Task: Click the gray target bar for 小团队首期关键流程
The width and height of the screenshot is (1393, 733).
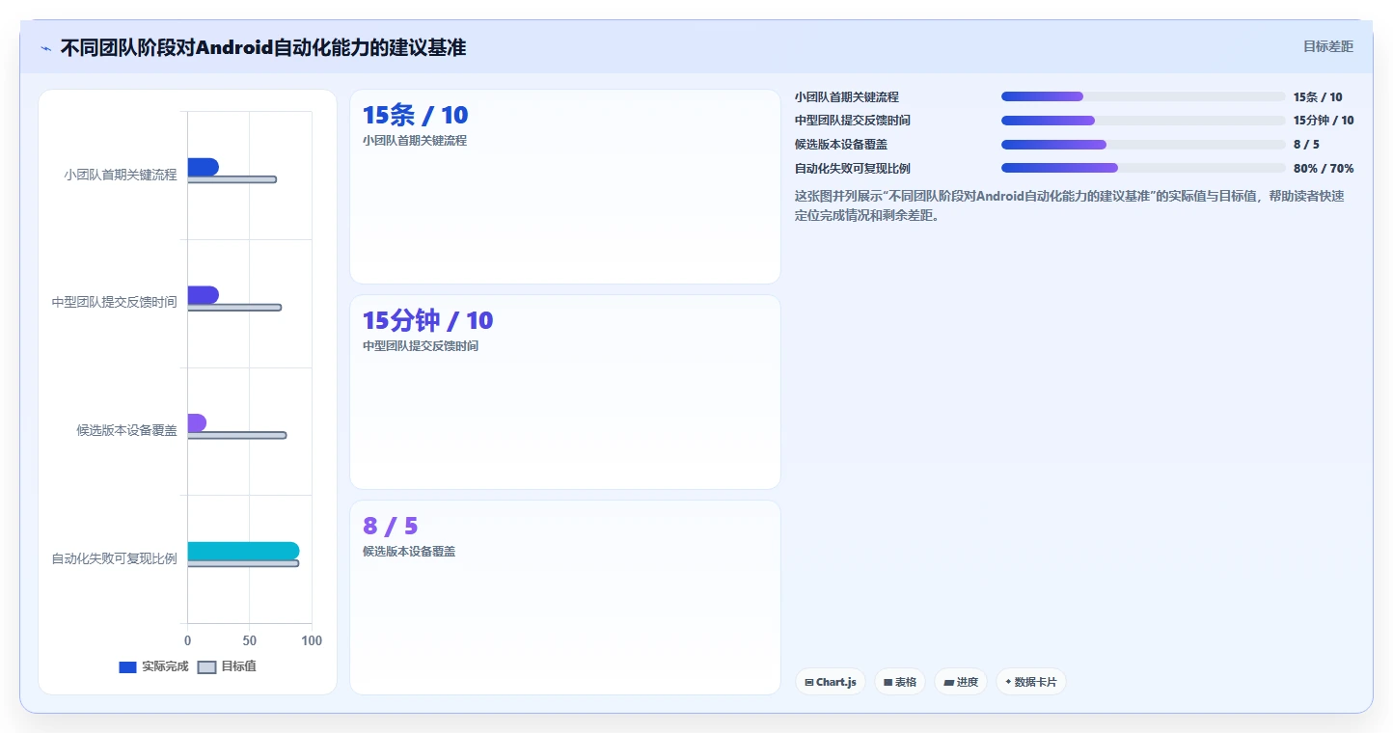Action: click(232, 179)
